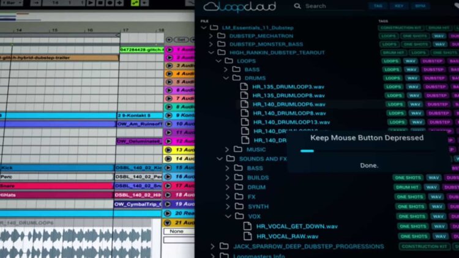This screenshot has width=459, height=258.
Task: Click the WAV tag on the HR_135_DRUMLOOP3.wav row
Action: 413,87
